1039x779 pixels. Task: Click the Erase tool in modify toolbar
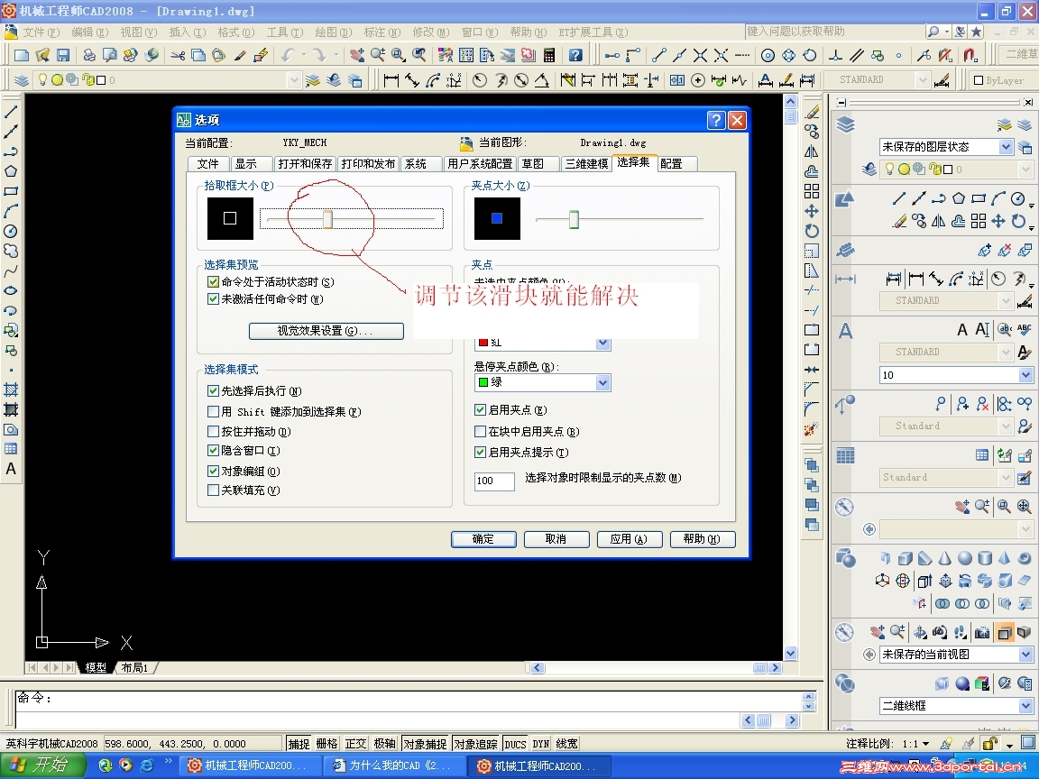click(812, 112)
